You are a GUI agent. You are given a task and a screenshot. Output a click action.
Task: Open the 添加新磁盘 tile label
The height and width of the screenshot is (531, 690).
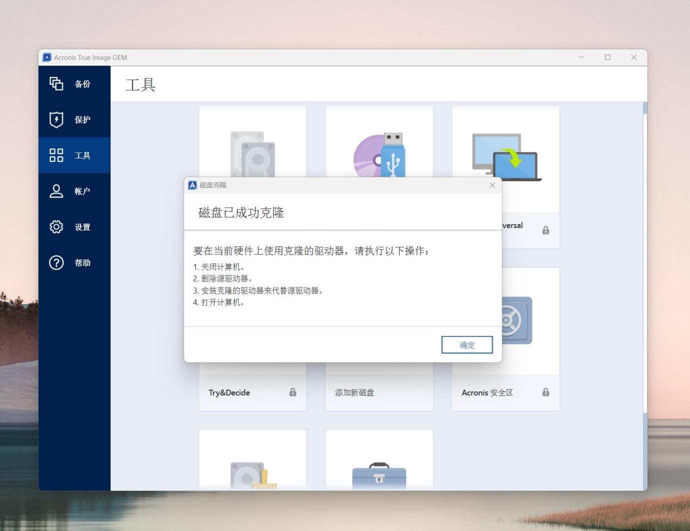click(355, 392)
